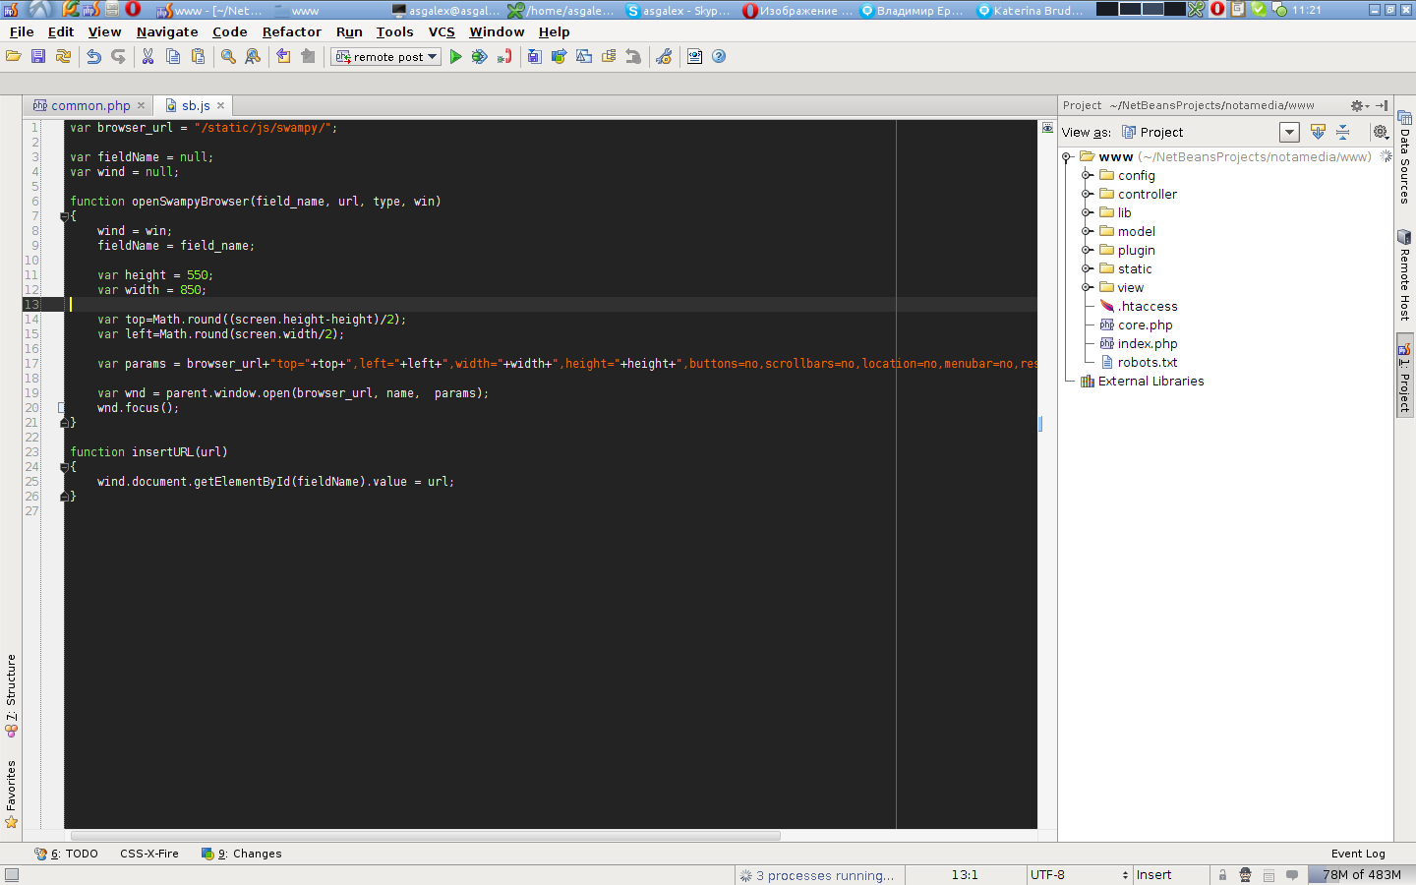Expand the config folder node
The width and height of the screenshot is (1416, 885).
(x=1087, y=175)
